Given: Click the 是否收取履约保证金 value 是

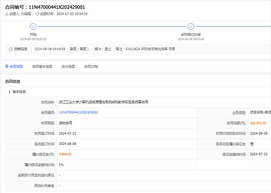Looking at the screenshot, I should (252, 144).
